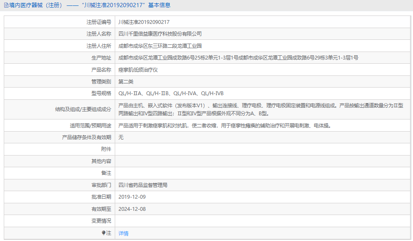This screenshot has width=413, height=241.
Task: Click production address text starting 成都市成华区龙潭工业园成致路6号25栋
Action: tap(238, 58)
